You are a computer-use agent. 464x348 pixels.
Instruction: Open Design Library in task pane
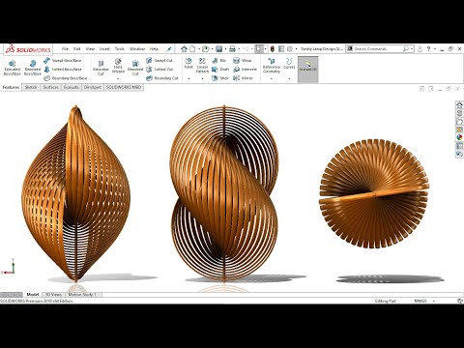[459, 113]
